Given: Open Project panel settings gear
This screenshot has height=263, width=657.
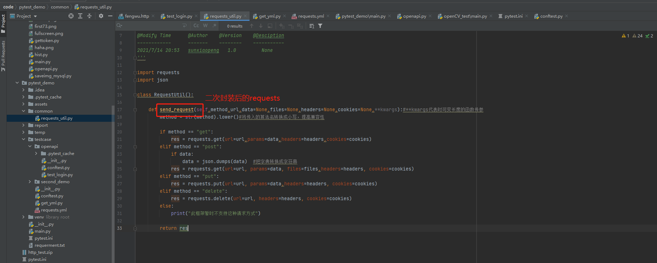Looking at the screenshot, I should pyautogui.click(x=101, y=16).
